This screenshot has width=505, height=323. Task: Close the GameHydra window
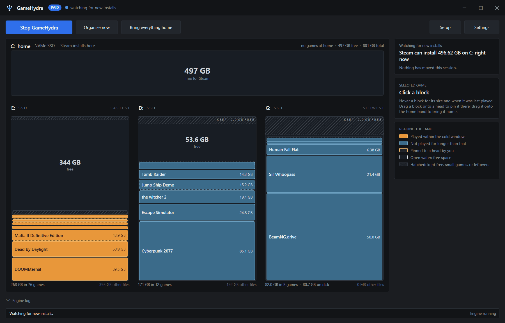[497, 8]
